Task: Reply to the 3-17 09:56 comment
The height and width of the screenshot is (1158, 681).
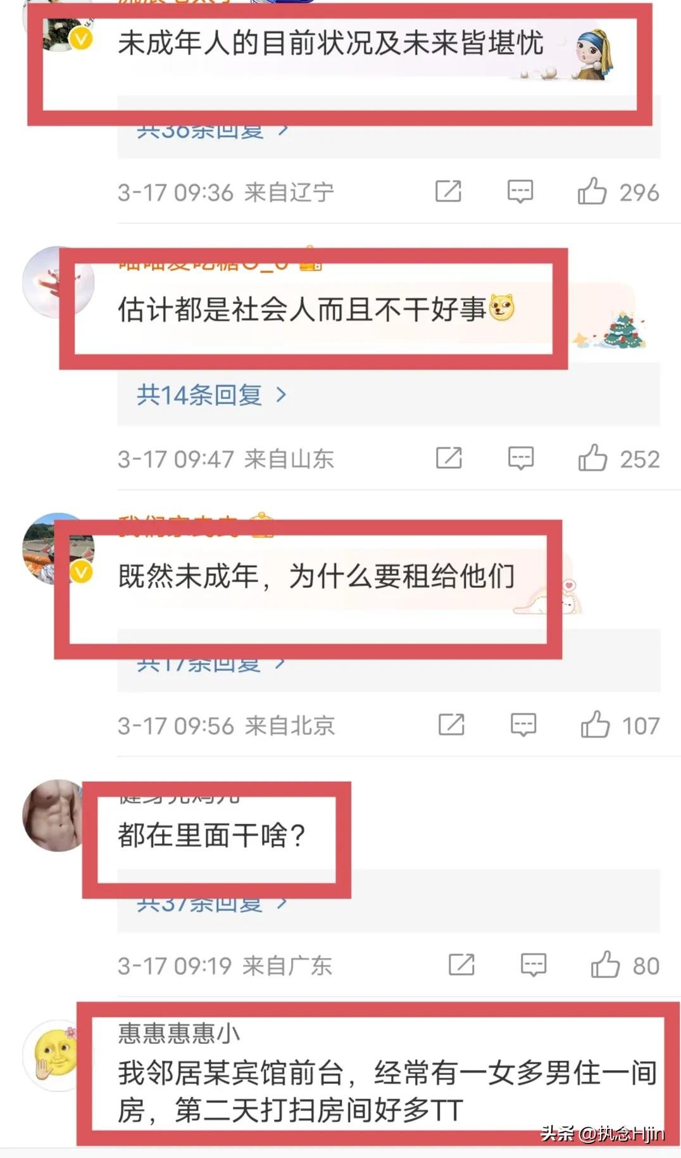Action: point(523,725)
